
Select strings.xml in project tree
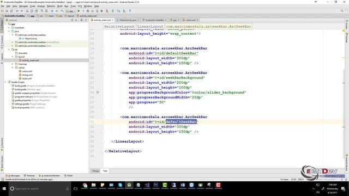tap(27, 75)
